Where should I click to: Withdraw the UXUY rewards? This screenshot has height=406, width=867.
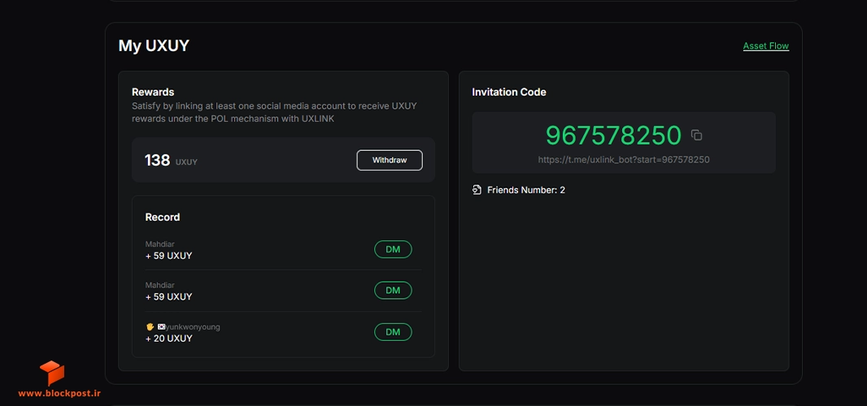pos(390,160)
